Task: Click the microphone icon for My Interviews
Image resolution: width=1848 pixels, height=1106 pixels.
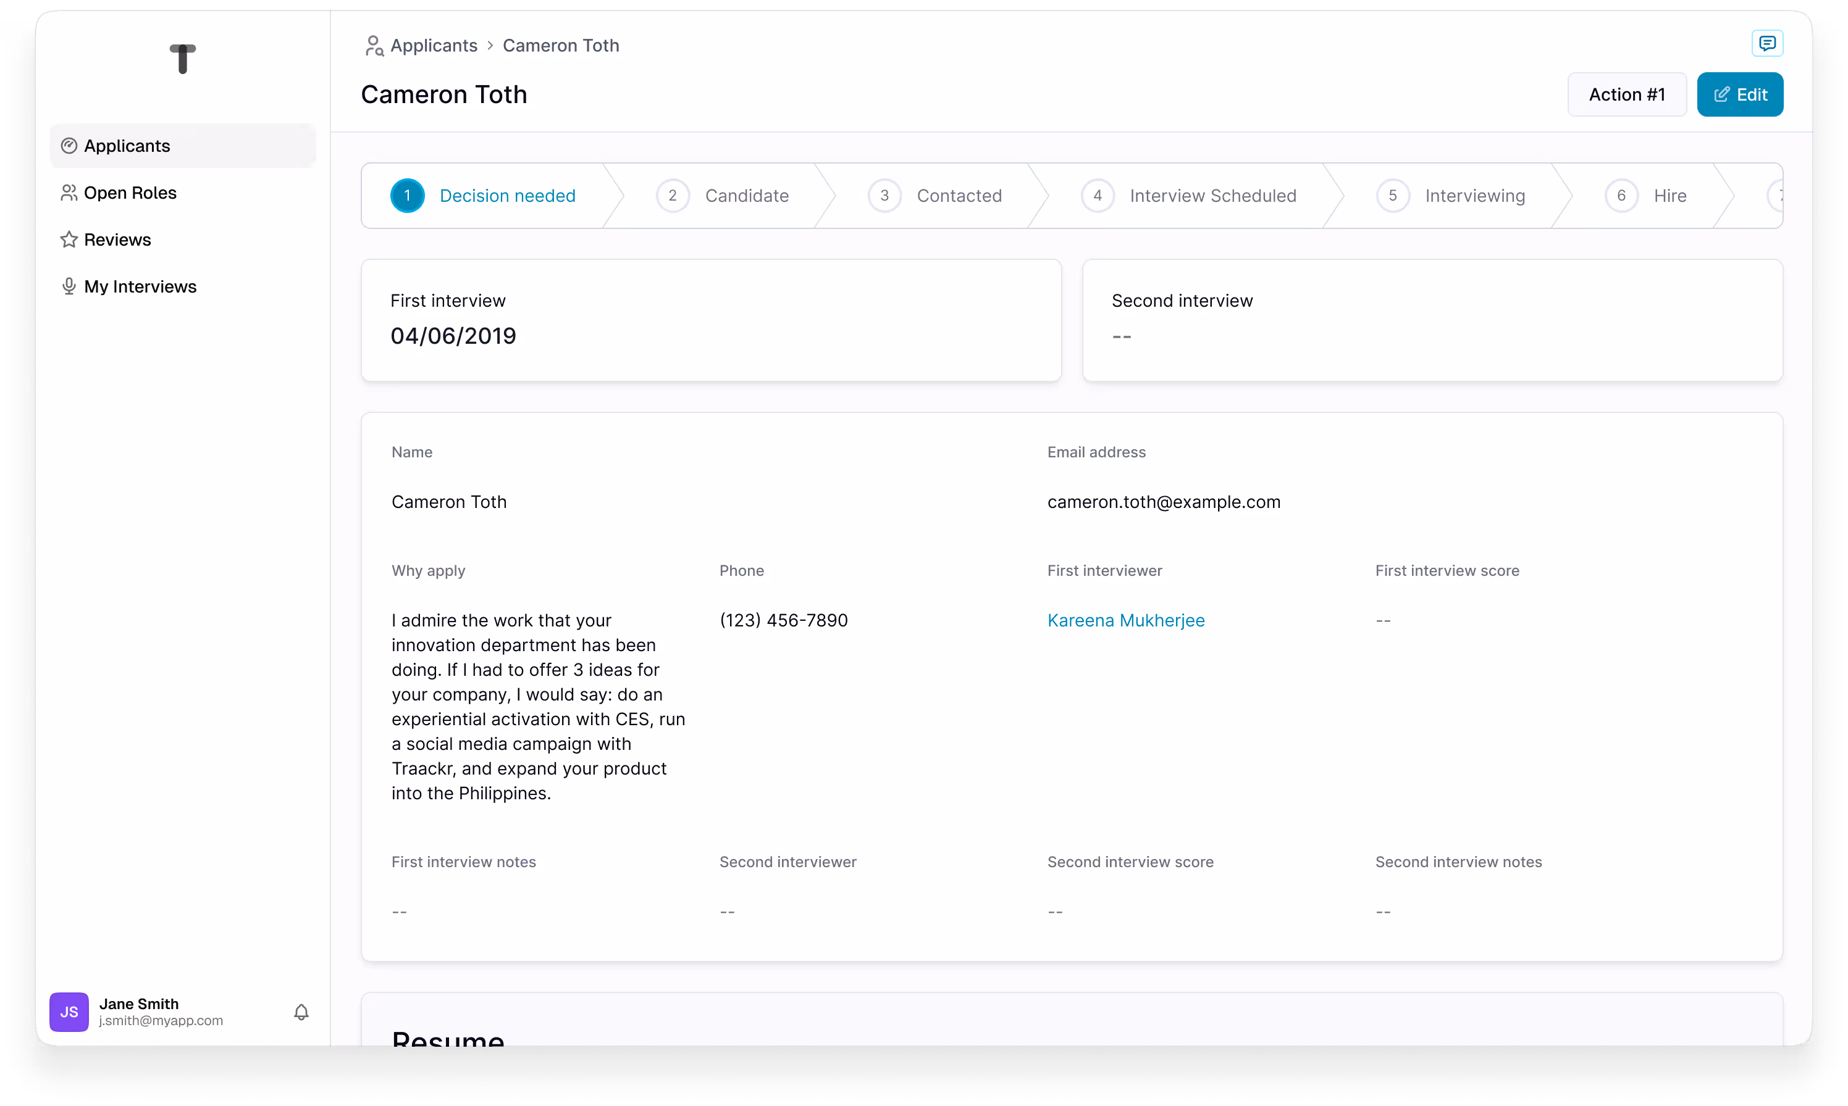Action: pyautogui.click(x=69, y=286)
